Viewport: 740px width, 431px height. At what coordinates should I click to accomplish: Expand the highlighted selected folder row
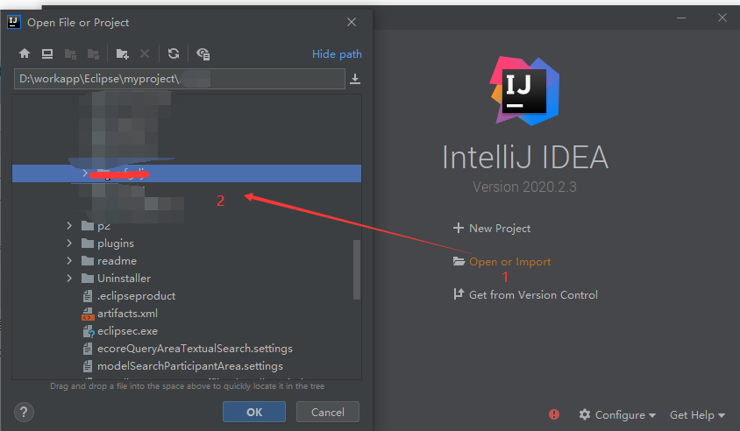[85, 173]
